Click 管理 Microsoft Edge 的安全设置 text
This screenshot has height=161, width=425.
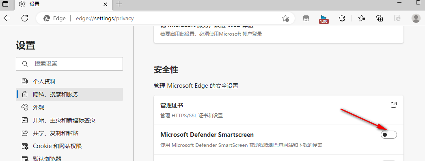pos(196,86)
